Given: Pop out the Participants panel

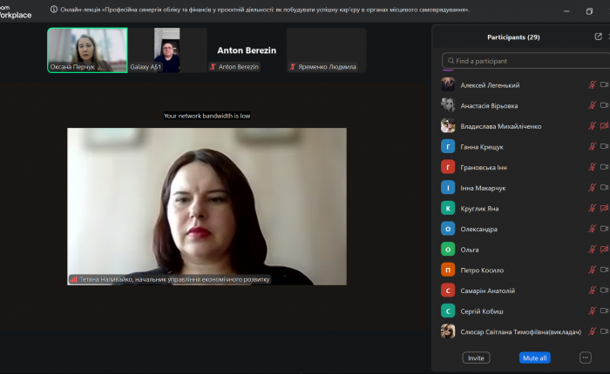Looking at the screenshot, I should [x=598, y=37].
